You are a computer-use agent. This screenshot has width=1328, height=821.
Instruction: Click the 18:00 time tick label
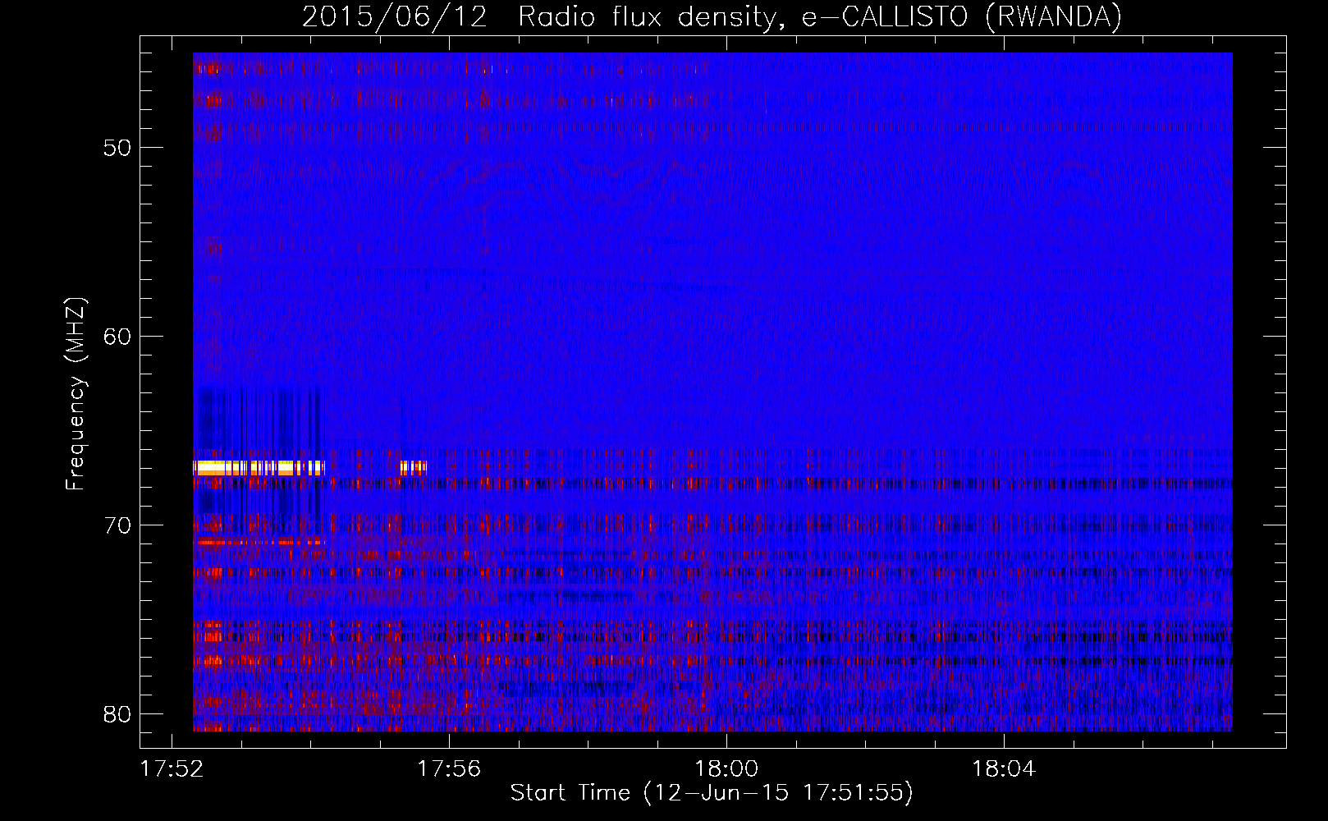[x=726, y=769]
